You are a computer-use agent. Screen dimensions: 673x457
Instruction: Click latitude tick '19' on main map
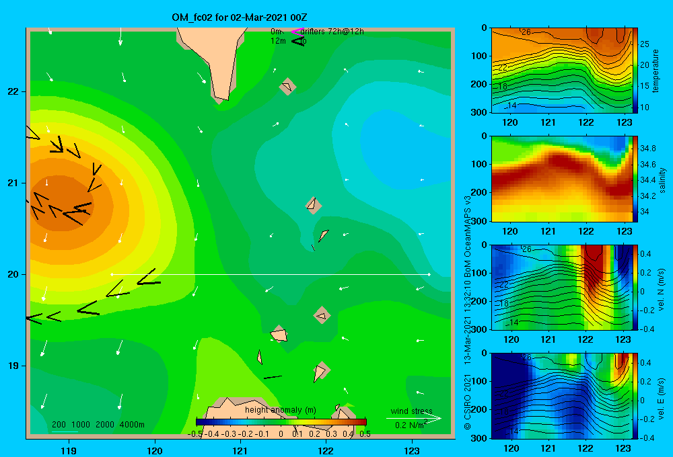(x=13, y=366)
